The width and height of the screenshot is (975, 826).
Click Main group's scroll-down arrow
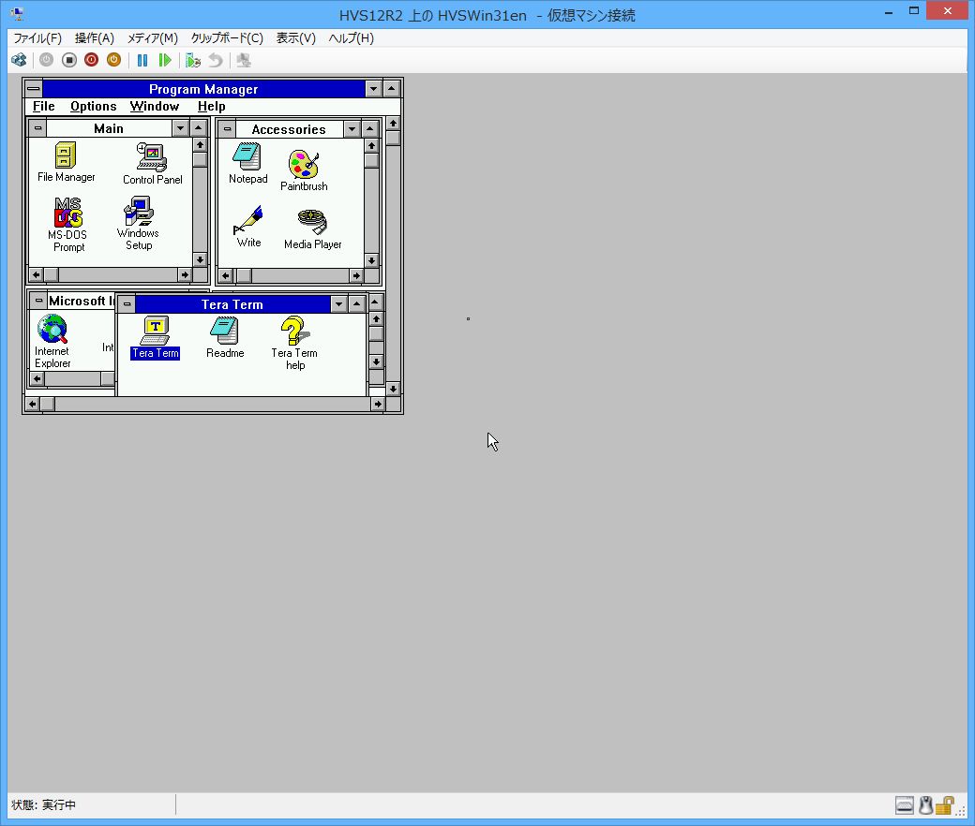click(200, 259)
